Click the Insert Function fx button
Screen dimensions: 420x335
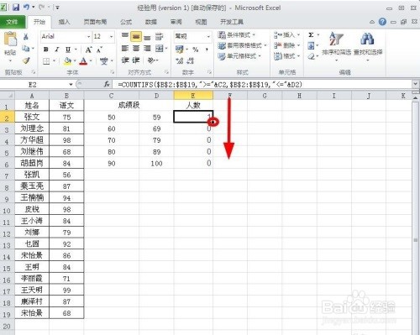point(107,84)
